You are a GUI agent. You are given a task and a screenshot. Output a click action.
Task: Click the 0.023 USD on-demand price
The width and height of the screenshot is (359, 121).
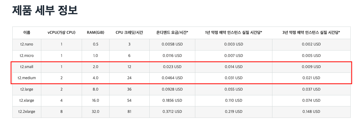(172, 67)
